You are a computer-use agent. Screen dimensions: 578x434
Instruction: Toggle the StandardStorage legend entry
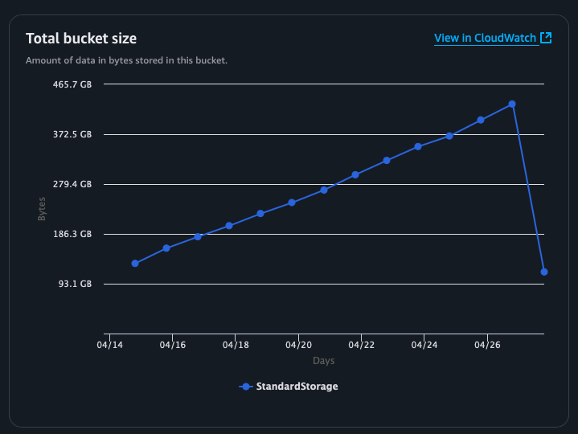[289, 387]
